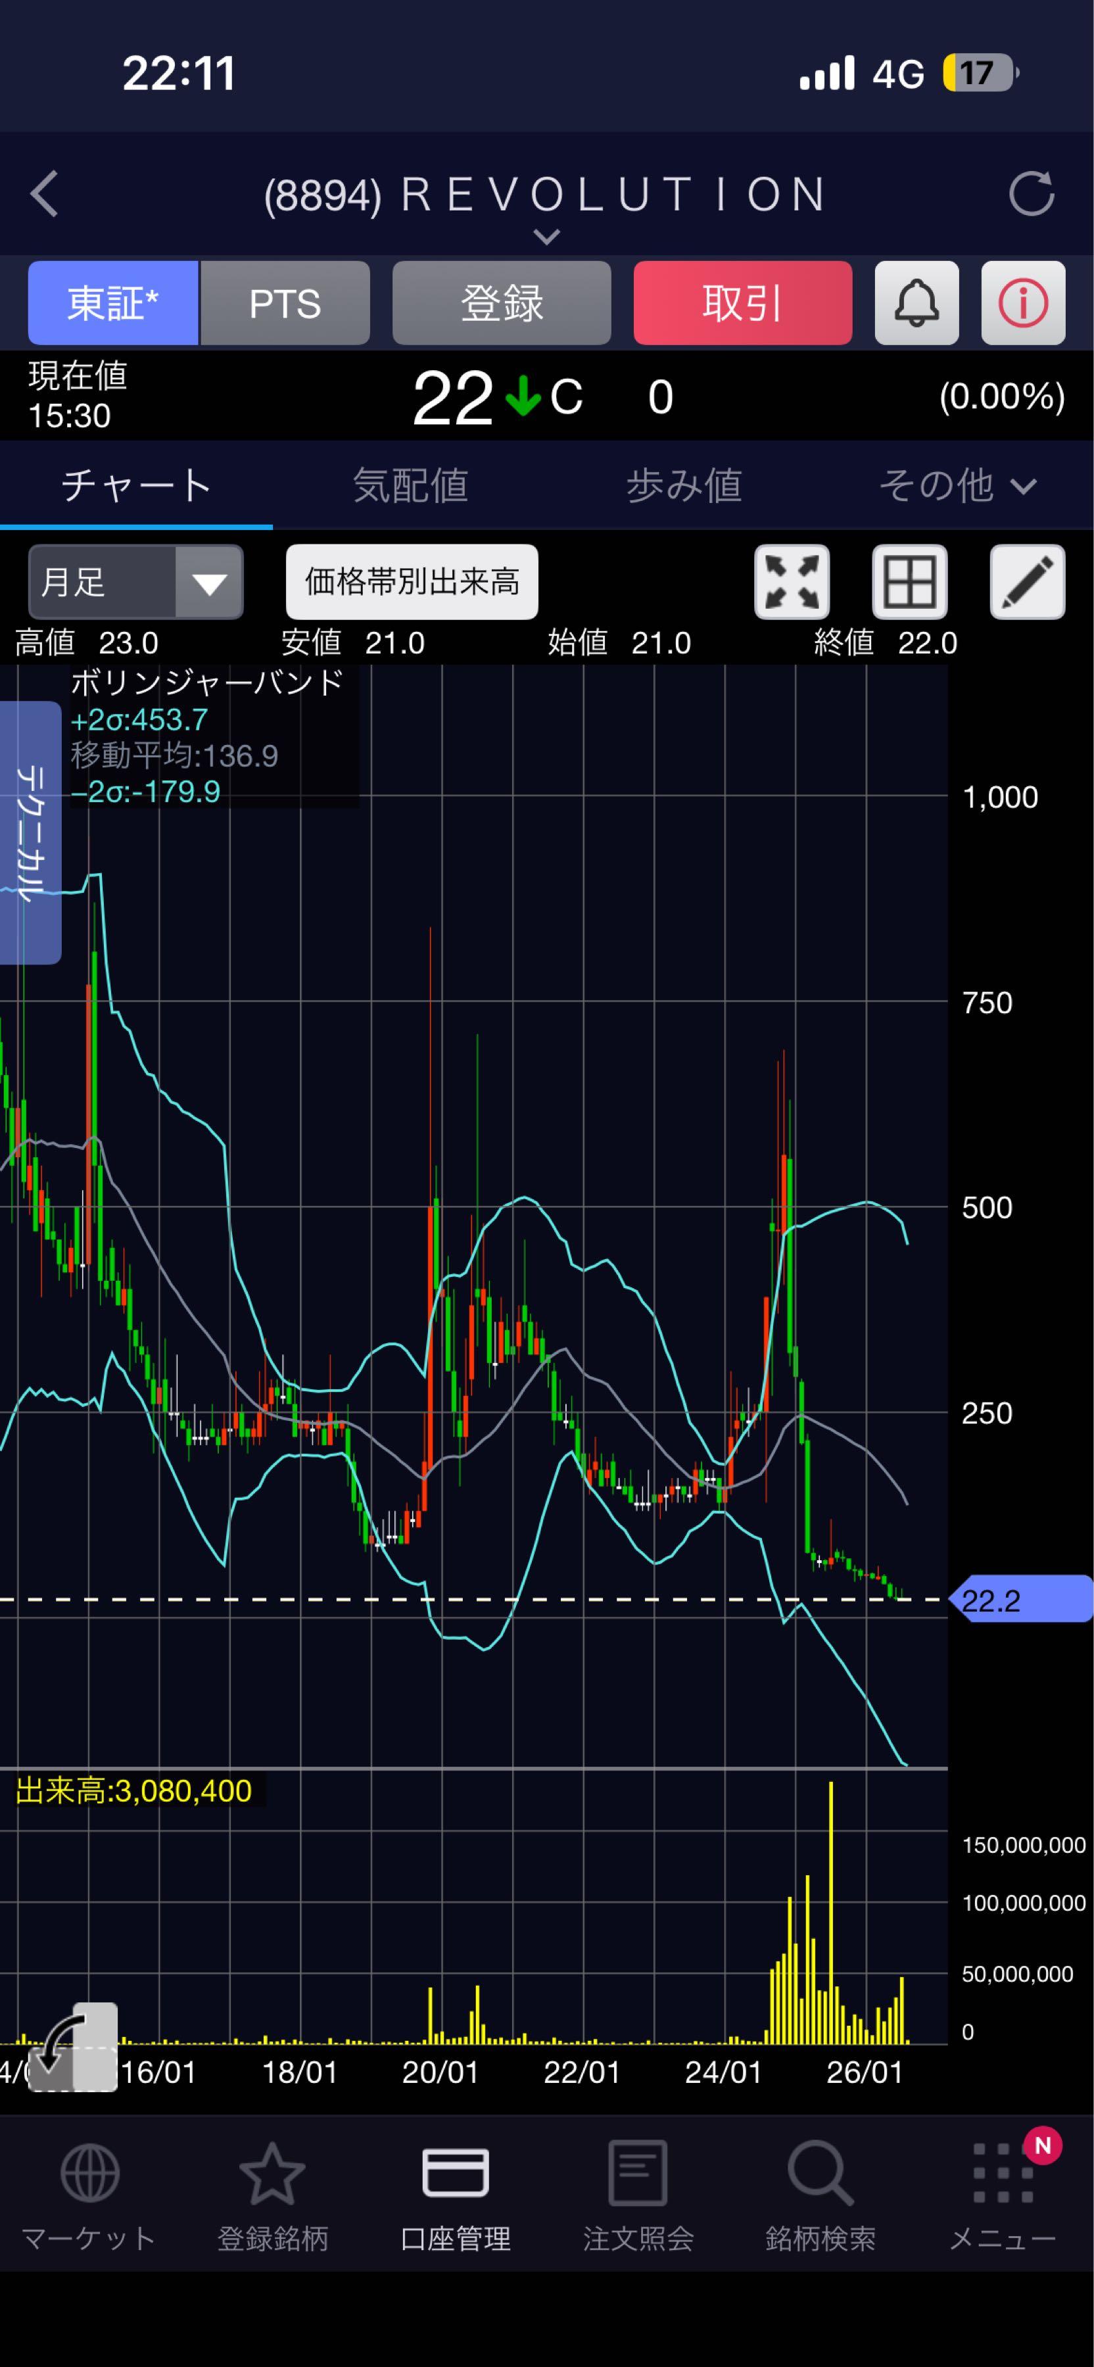Tap the battery indicator in status bar
The height and width of the screenshot is (2367, 1094).
(x=981, y=72)
